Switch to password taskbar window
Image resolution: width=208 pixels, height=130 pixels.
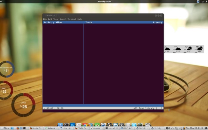[97, 128]
